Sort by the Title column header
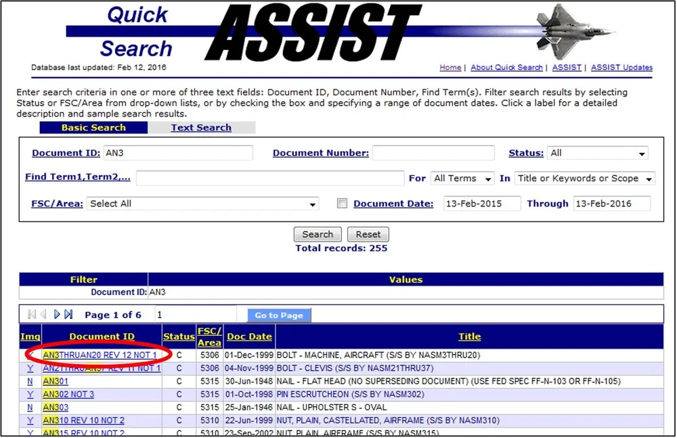 (469, 336)
